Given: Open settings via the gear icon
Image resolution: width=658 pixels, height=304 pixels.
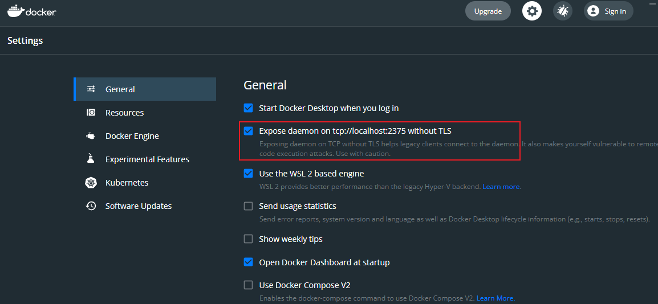Looking at the screenshot, I should [x=532, y=11].
